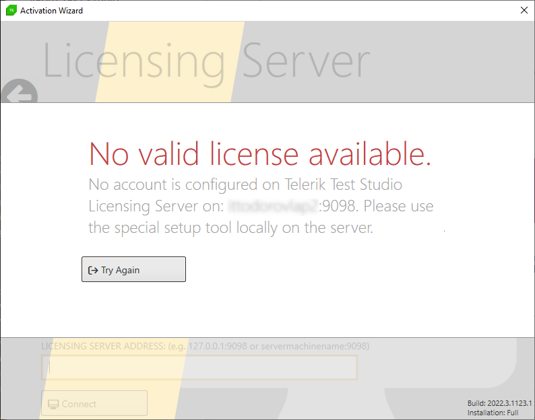Click the 'Build: 2022.3.1123.1' text

click(x=499, y=403)
